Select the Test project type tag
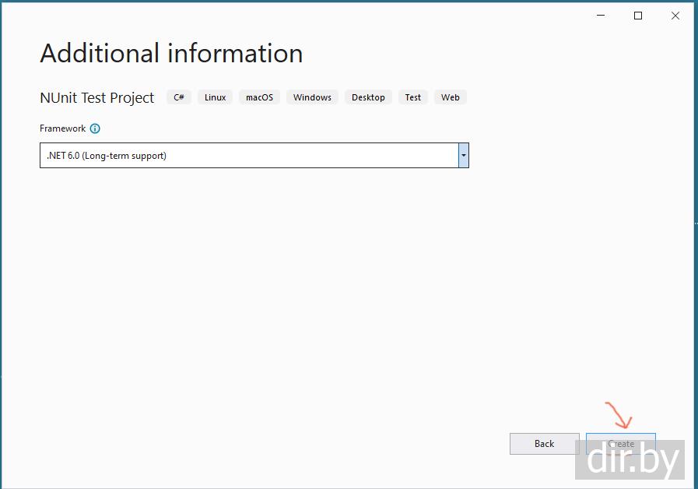This screenshot has height=489, width=698. 413,97
